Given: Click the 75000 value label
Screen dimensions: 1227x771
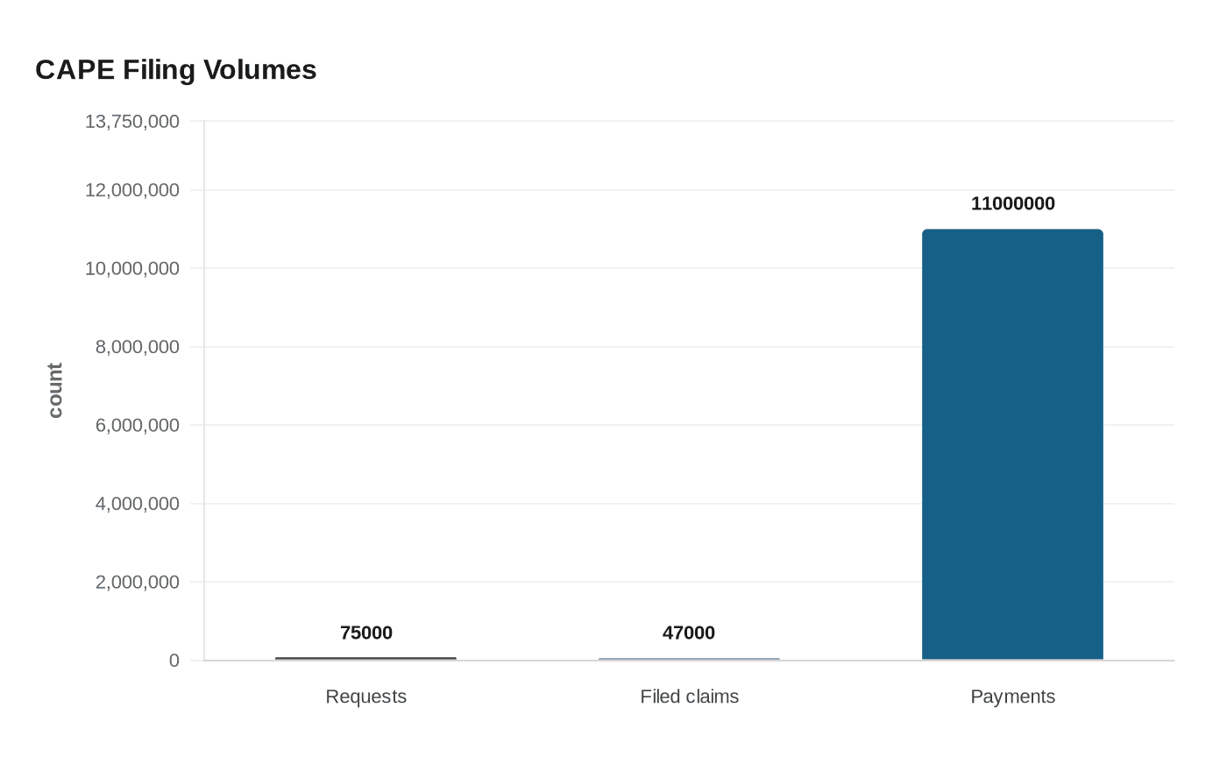Looking at the screenshot, I should [365, 633].
